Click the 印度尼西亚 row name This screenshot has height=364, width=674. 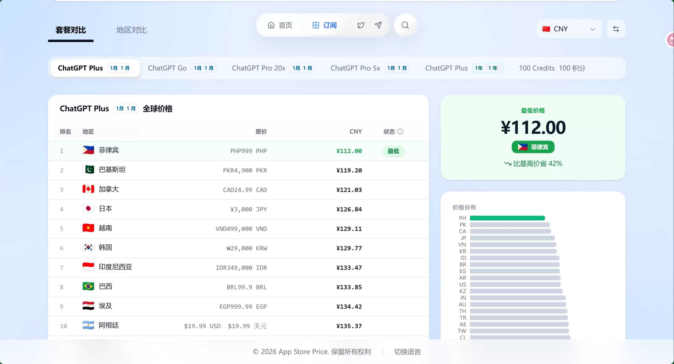click(115, 267)
